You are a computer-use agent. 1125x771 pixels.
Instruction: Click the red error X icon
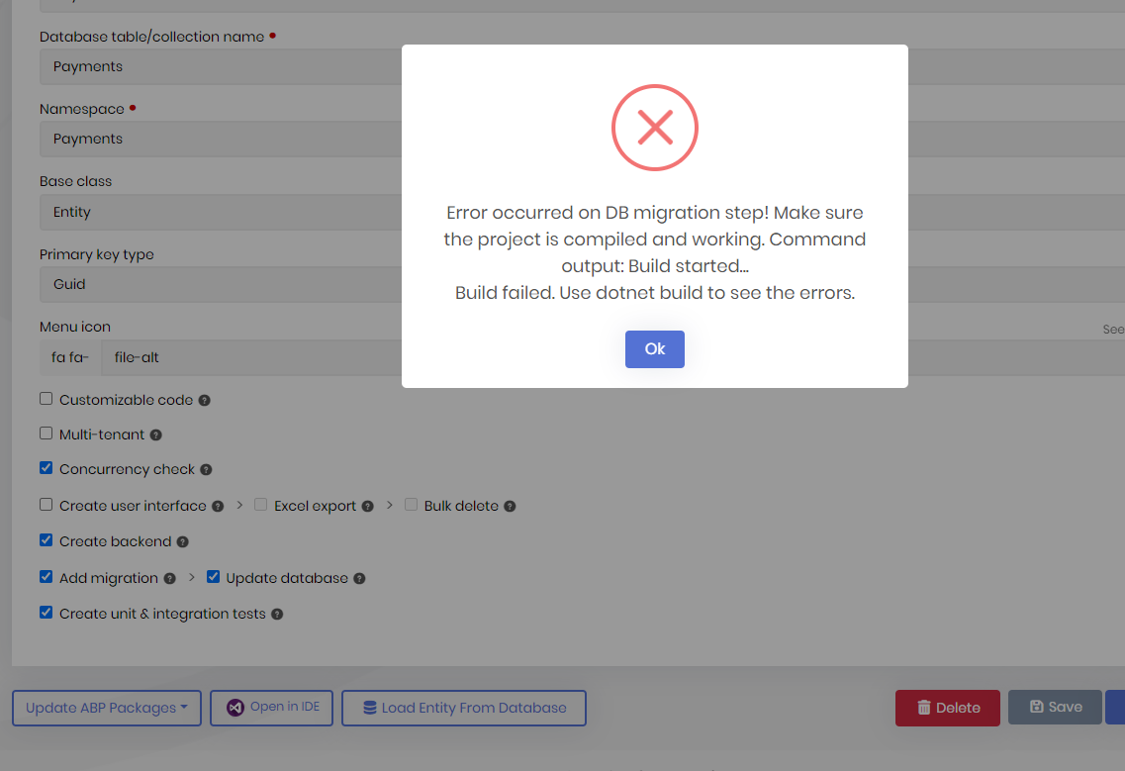point(654,127)
